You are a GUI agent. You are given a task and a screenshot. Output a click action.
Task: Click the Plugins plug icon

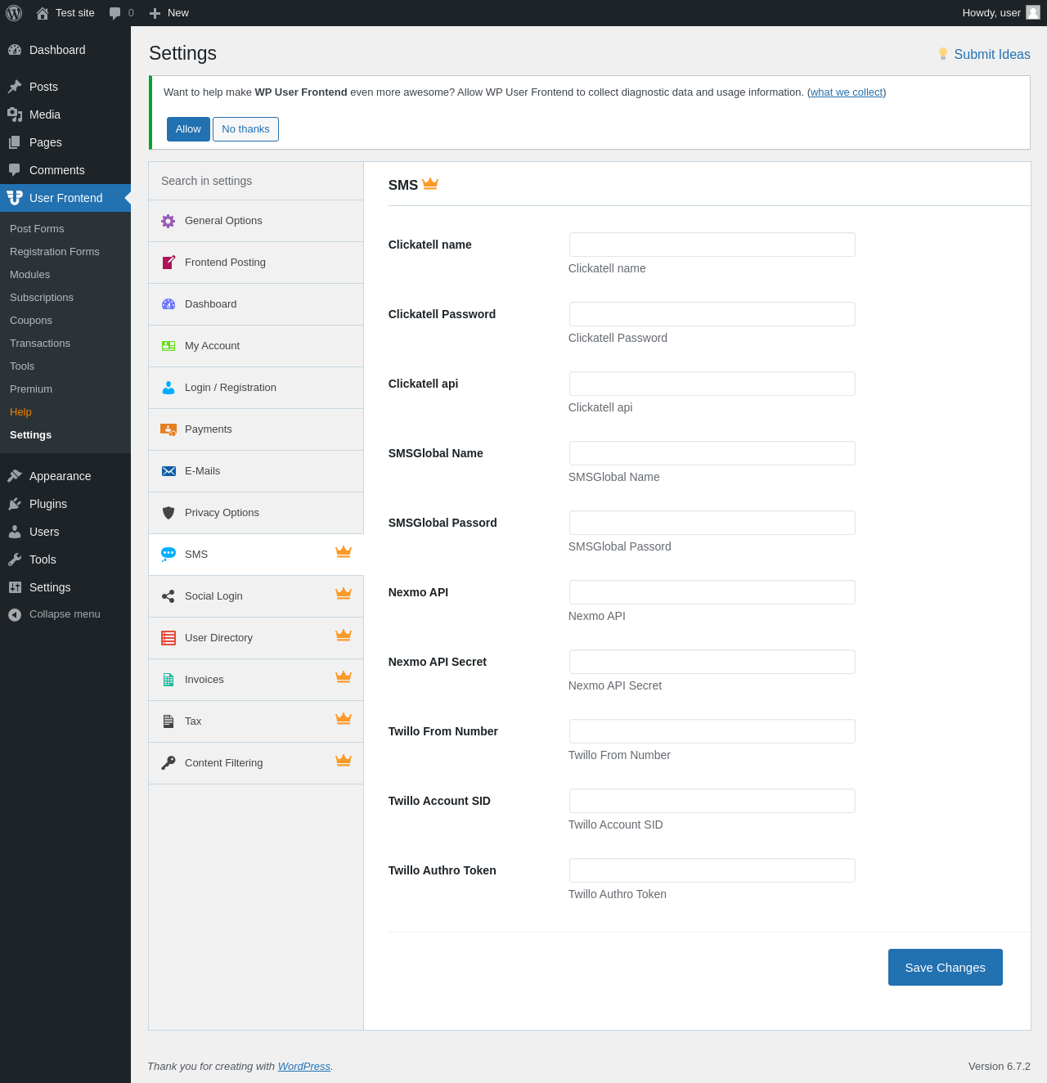15,504
